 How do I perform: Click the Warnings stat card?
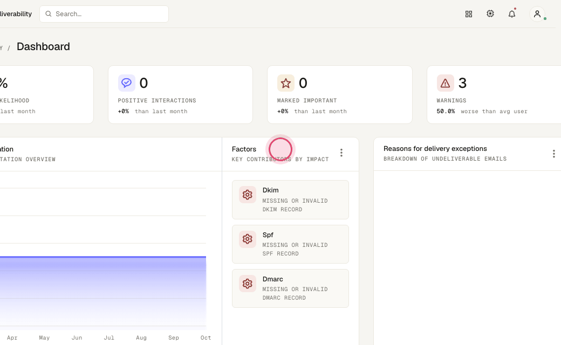494,95
